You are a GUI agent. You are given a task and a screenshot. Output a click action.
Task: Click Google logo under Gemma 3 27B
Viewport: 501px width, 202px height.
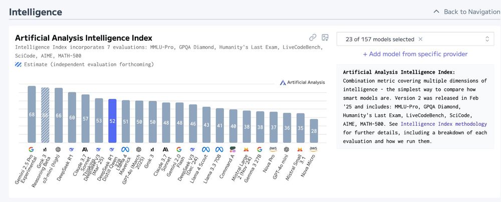click(260, 149)
